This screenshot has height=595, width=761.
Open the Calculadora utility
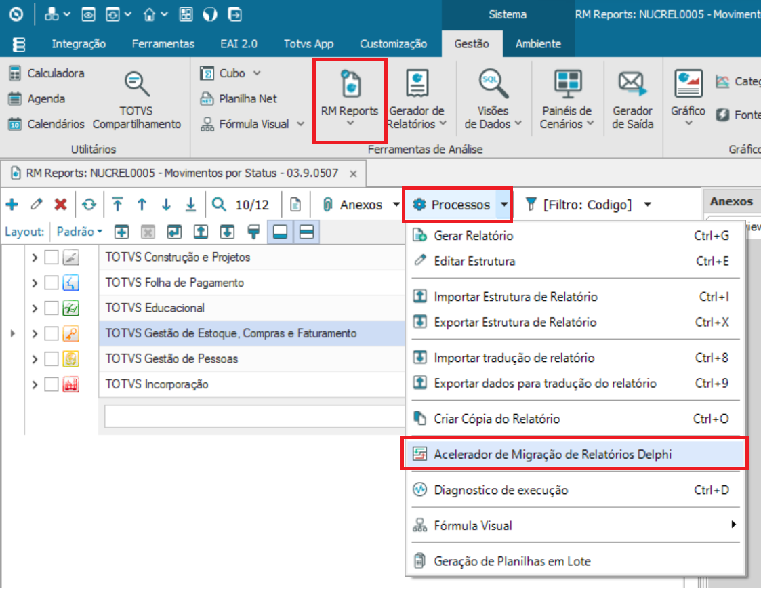tap(47, 73)
